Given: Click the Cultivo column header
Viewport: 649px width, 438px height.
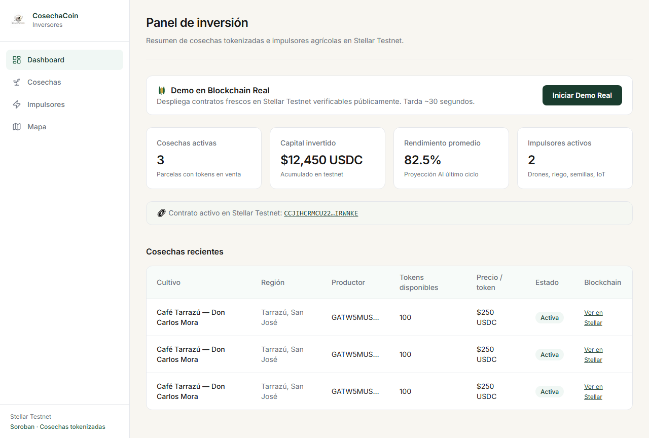Looking at the screenshot, I should click(x=168, y=282).
